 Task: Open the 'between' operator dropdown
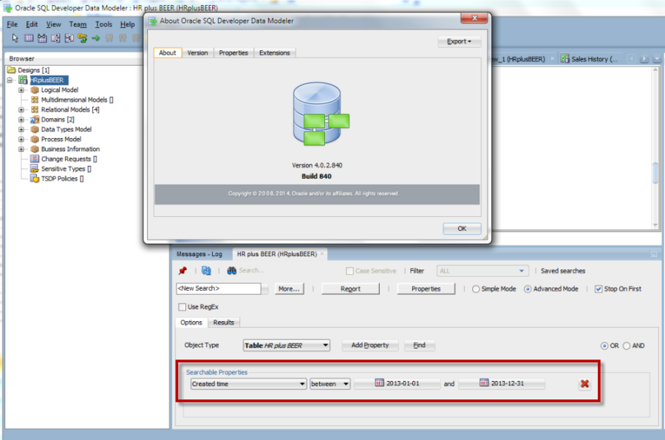pos(346,384)
